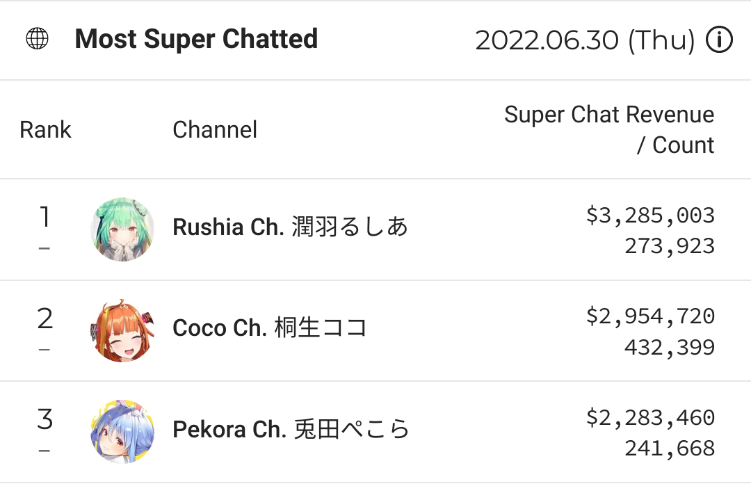Viewport: 751px width, 493px height.
Task: Open the info icon next to the date
Action: [x=719, y=40]
